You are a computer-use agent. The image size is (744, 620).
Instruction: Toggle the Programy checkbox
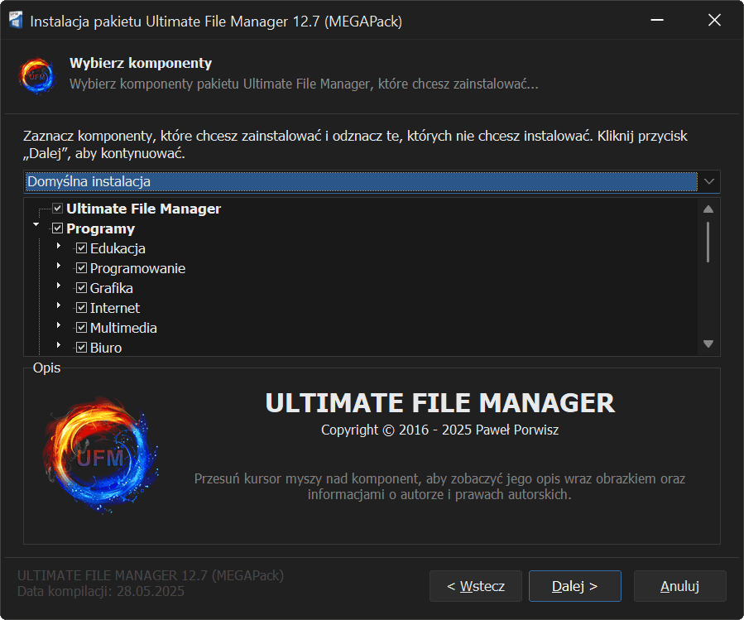[x=58, y=228]
